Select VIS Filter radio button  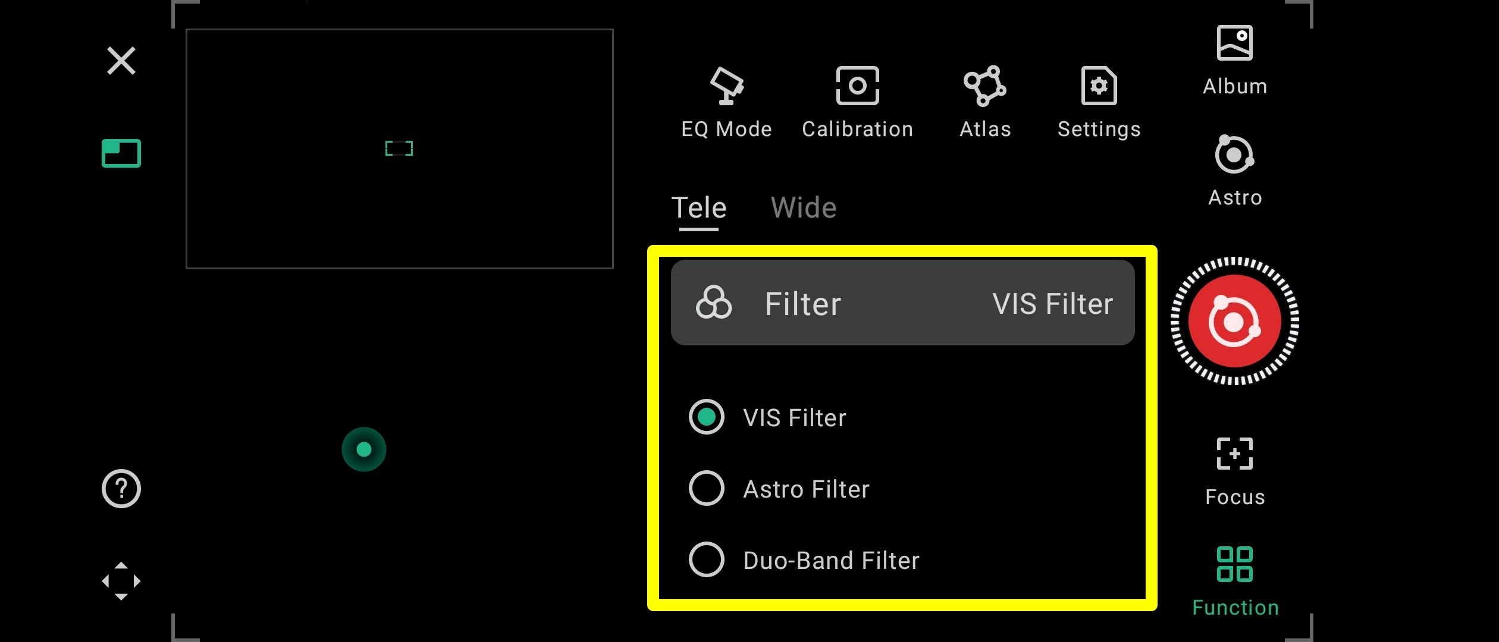click(x=705, y=417)
